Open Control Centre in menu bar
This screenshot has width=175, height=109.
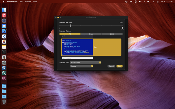point(158,2)
